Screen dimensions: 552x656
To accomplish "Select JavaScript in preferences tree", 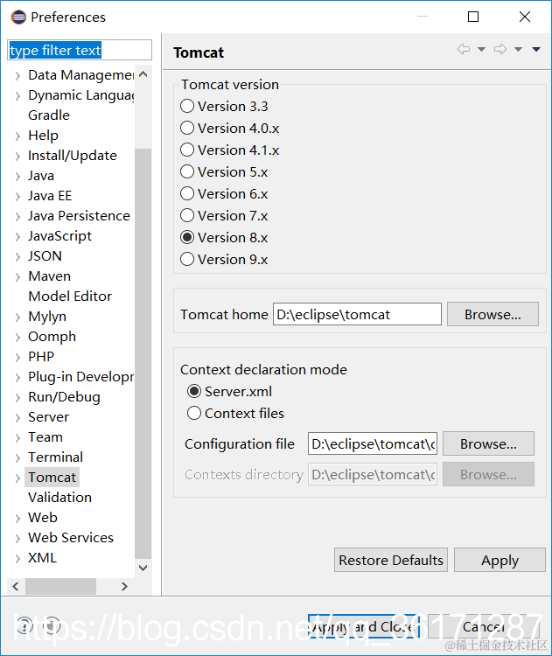I will pyautogui.click(x=59, y=236).
